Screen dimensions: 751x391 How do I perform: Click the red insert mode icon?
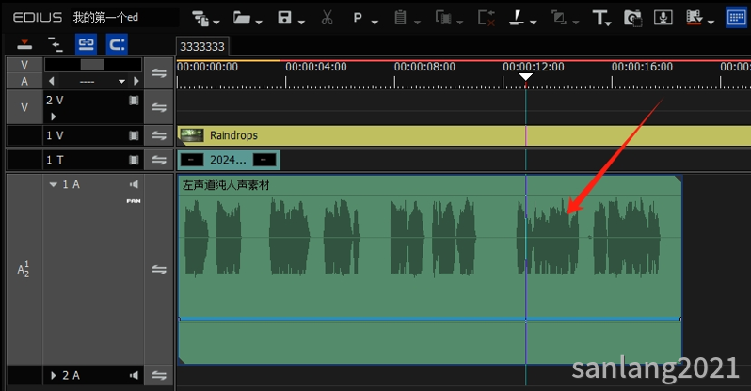point(25,43)
